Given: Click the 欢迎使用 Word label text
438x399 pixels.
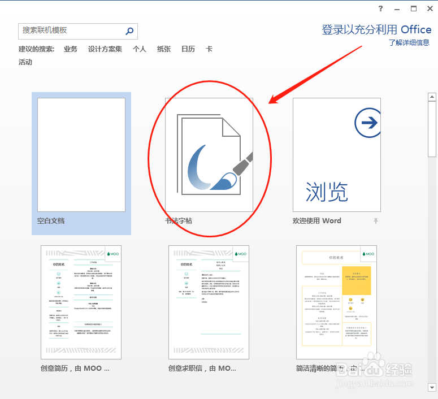Looking at the screenshot, I should coord(316,221).
